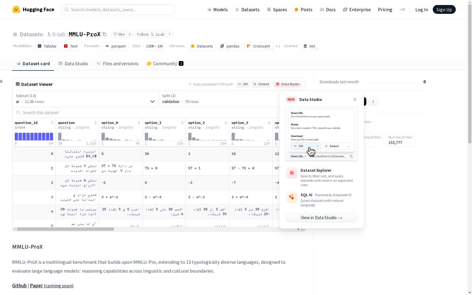Screen dimensions: 472x295
Task: Open Models in the navigation bar
Action: pyautogui.click(x=217, y=9)
